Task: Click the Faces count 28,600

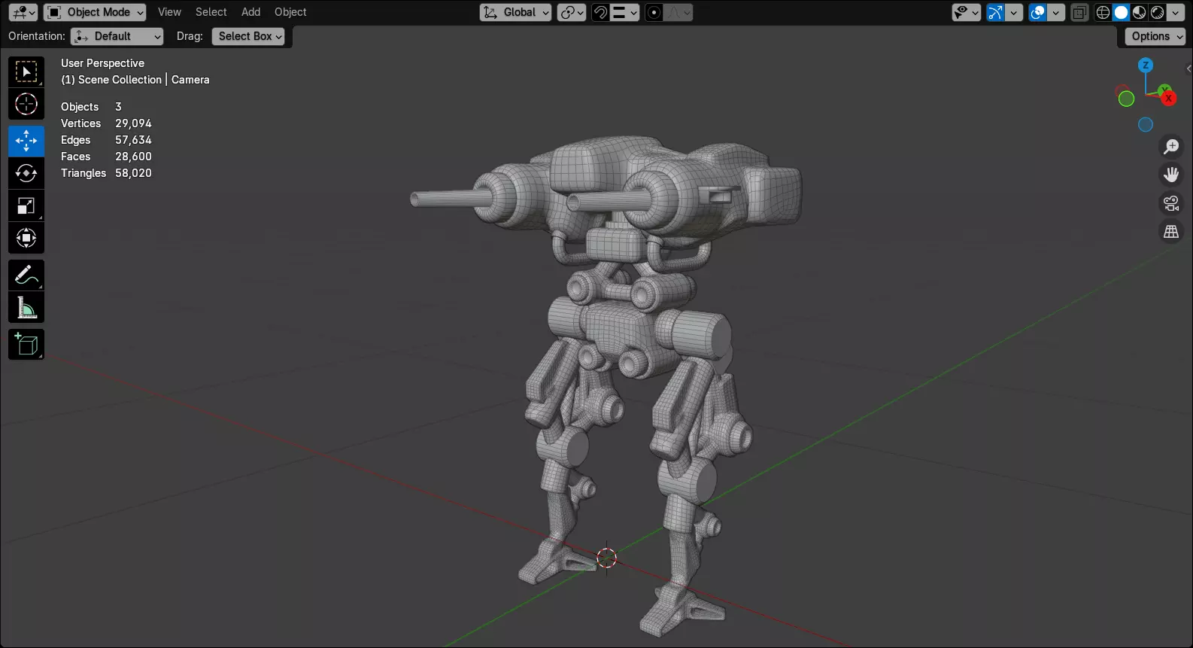Action: (133, 157)
